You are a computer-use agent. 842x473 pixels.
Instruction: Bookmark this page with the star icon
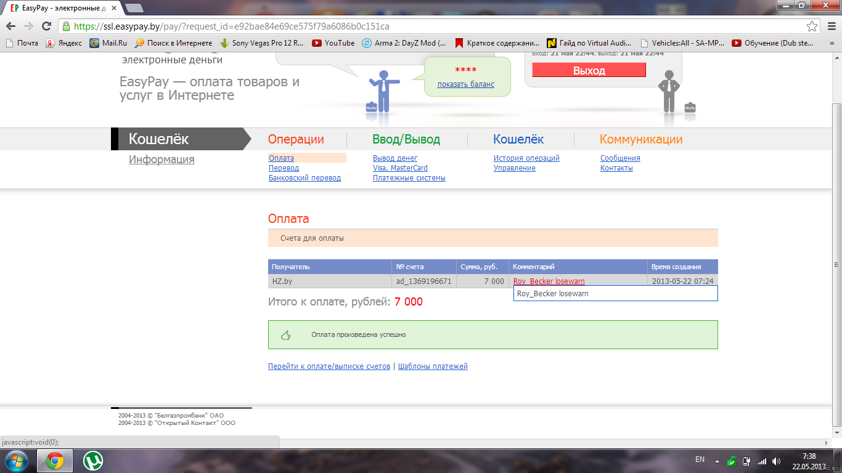pos(812,26)
